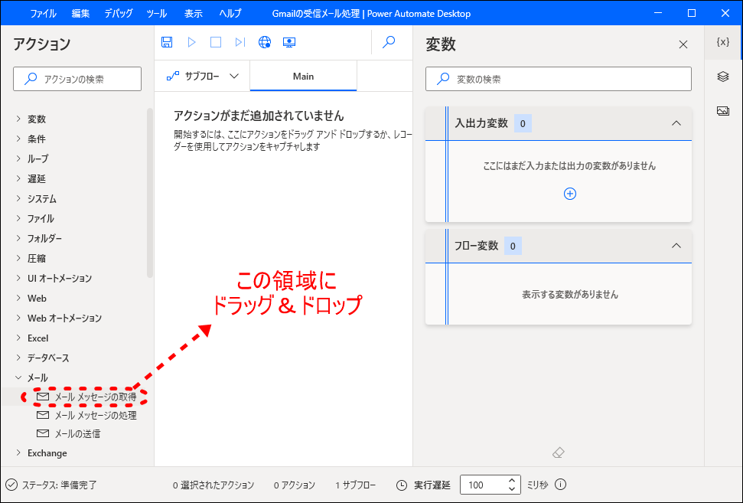Select the メールの送信 action
743x503 pixels.
tap(78, 433)
